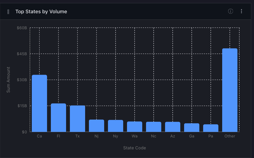The width and height of the screenshot is (254, 158).
Task: Click the Ga bar in the chart
Action: [191, 128]
